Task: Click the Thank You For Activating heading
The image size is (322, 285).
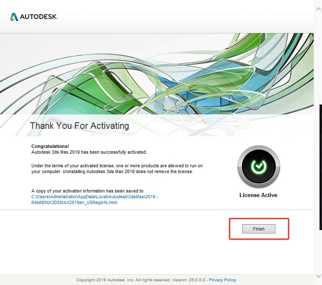Action: (x=79, y=126)
